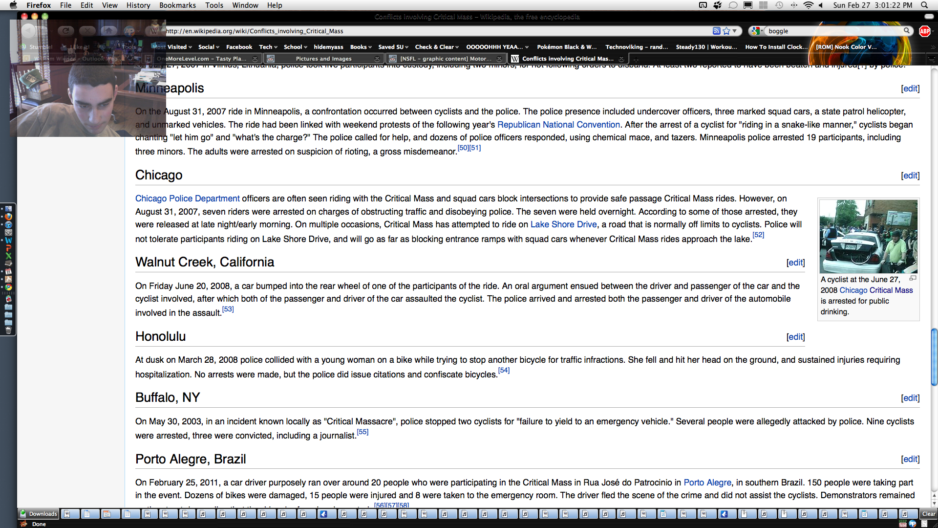
Task: Open the Google search engine selector
Action: [757, 31]
